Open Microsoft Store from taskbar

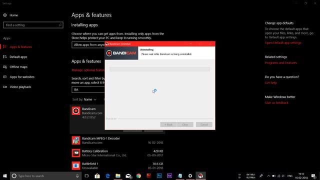click(x=97, y=175)
